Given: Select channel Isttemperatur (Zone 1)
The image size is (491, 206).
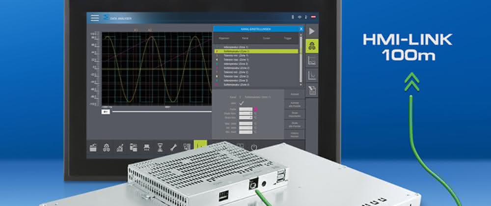Looking at the screenshot, I should (x=256, y=47).
